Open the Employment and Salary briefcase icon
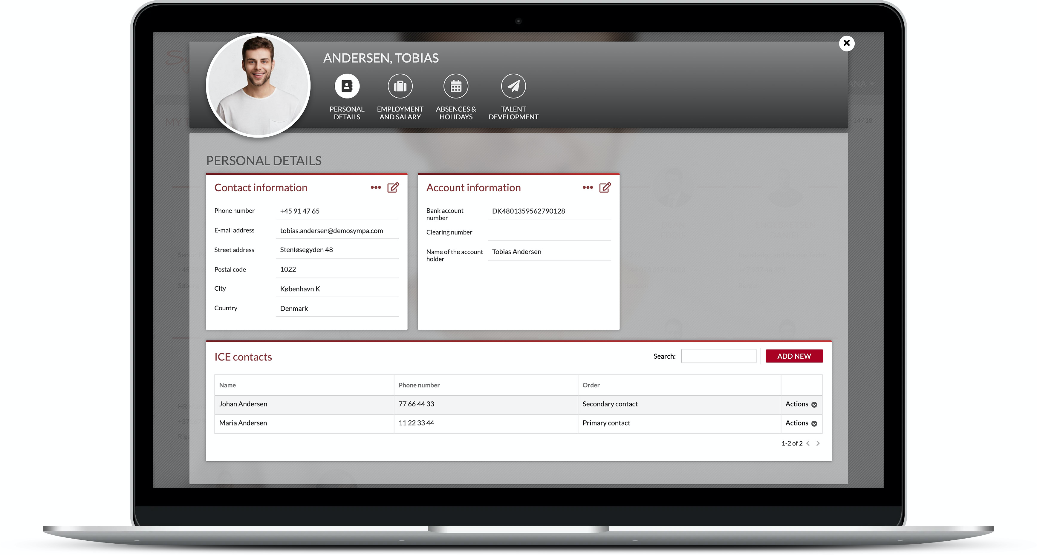Screen dimensions: 1037x555 (x=400, y=86)
